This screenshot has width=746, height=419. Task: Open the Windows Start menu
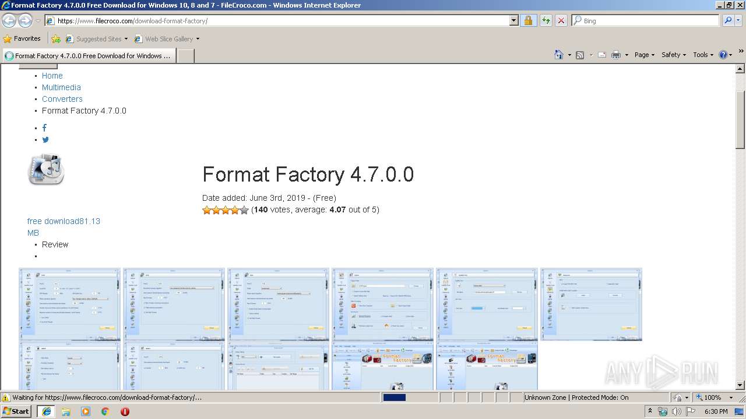tap(16, 411)
